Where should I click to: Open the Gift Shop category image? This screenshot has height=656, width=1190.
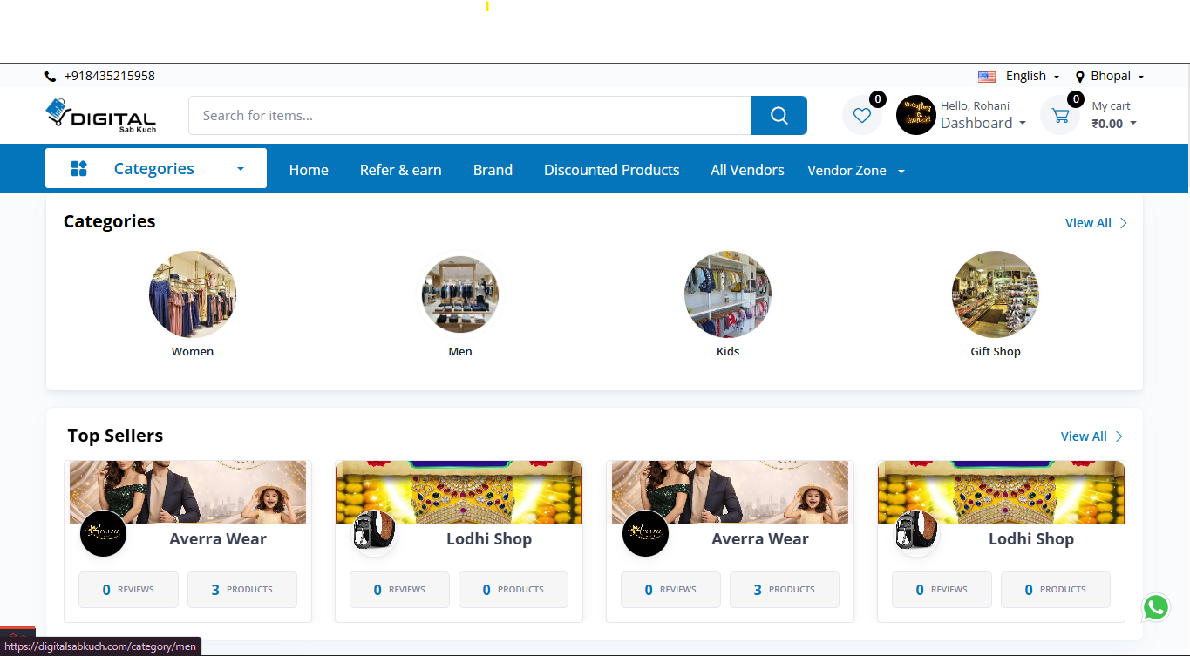(x=995, y=294)
